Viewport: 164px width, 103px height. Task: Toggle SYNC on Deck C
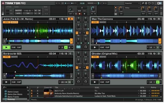(x=7, y=57)
